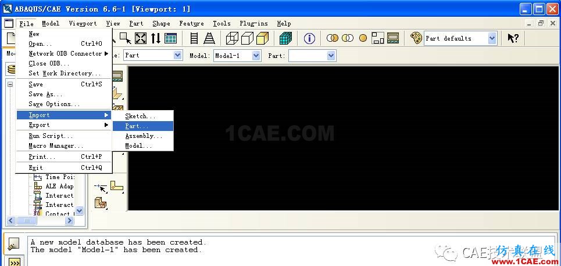The width and height of the screenshot is (561, 266).
Task: Open the Viewport menu
Action: coord(83,24)
